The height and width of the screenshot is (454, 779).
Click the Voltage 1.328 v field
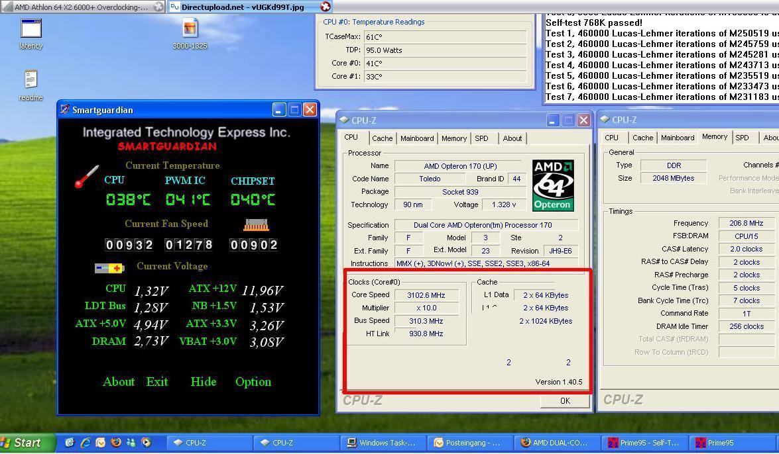click(x=504, y=204)
